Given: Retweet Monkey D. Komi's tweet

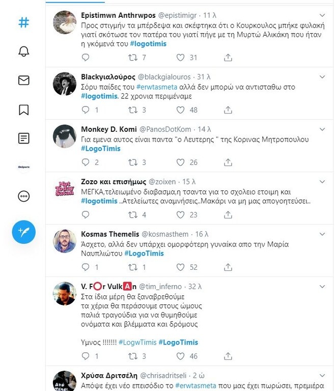Looking at the screenshot, I should pyautogui.click(x=133, y=162).
